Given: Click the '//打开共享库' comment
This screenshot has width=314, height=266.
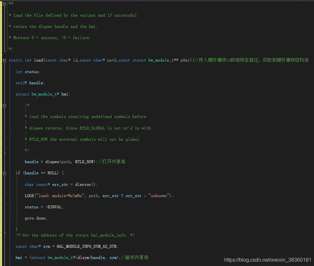Looking at the screenshot, I should 112,162.
